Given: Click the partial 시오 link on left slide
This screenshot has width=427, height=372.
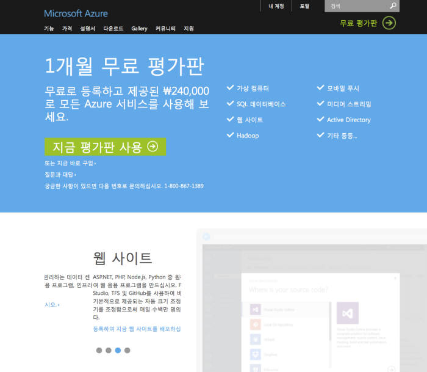Looking at the screenshot, I should [x=52, y=305].
